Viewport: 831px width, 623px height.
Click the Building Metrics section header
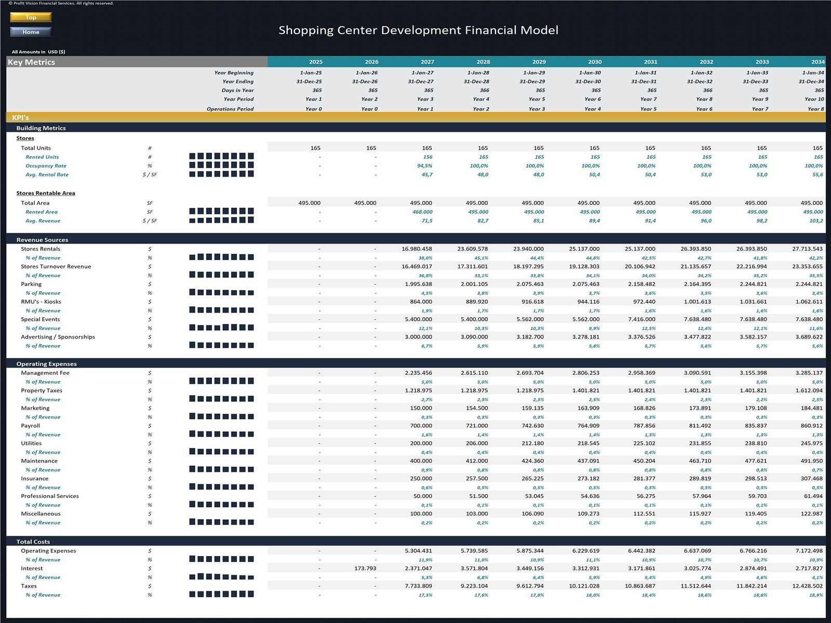pos(41,128)
